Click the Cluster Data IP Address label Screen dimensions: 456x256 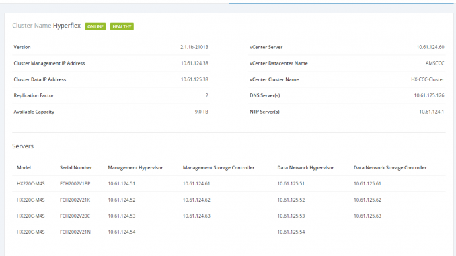pos(40,79)
